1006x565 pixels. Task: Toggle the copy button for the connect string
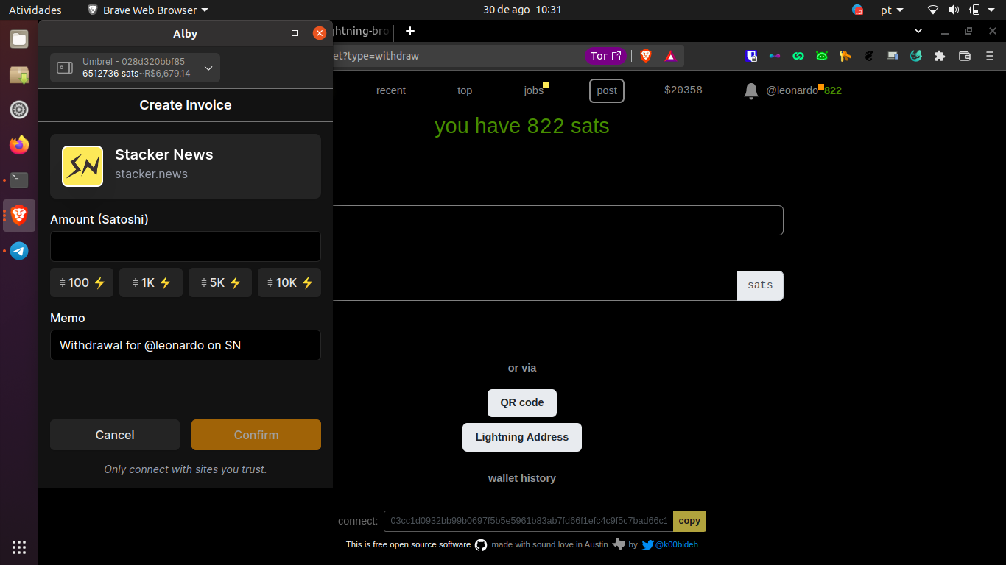coord(689,521)
